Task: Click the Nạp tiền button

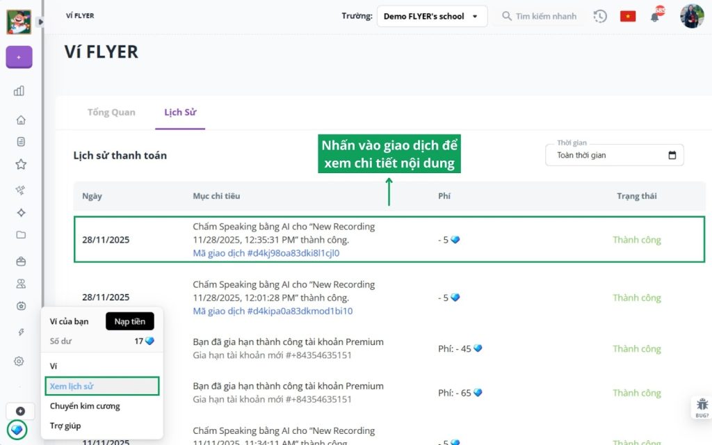Action: 129,321
